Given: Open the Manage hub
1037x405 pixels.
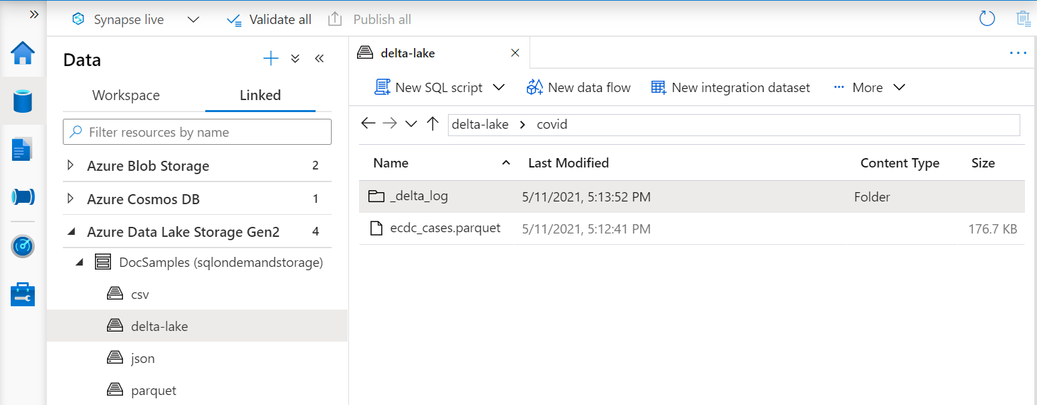Looking at the screenshot, I should click(x=22, y=294).
